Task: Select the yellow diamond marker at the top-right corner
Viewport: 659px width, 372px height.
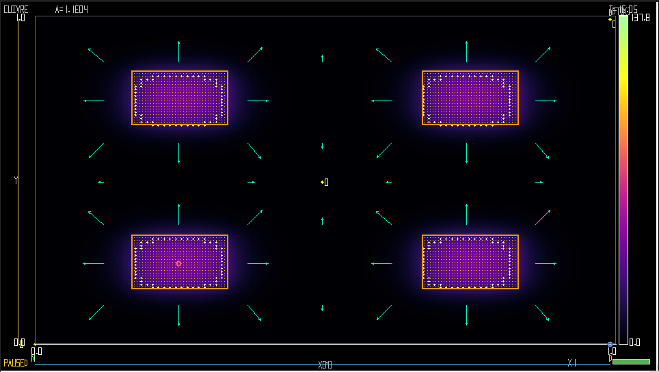Action: pos(610,19)
